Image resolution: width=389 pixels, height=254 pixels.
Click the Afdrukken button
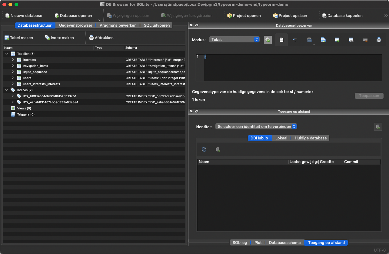point(101,38)
